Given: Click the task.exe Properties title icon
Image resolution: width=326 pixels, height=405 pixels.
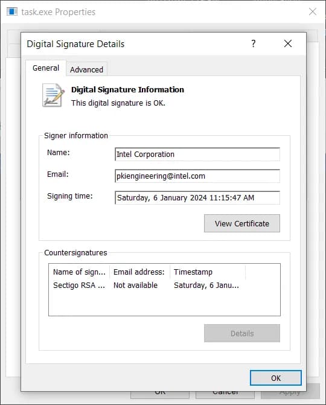Looking at the screenshot, I should tap(12, 11).
